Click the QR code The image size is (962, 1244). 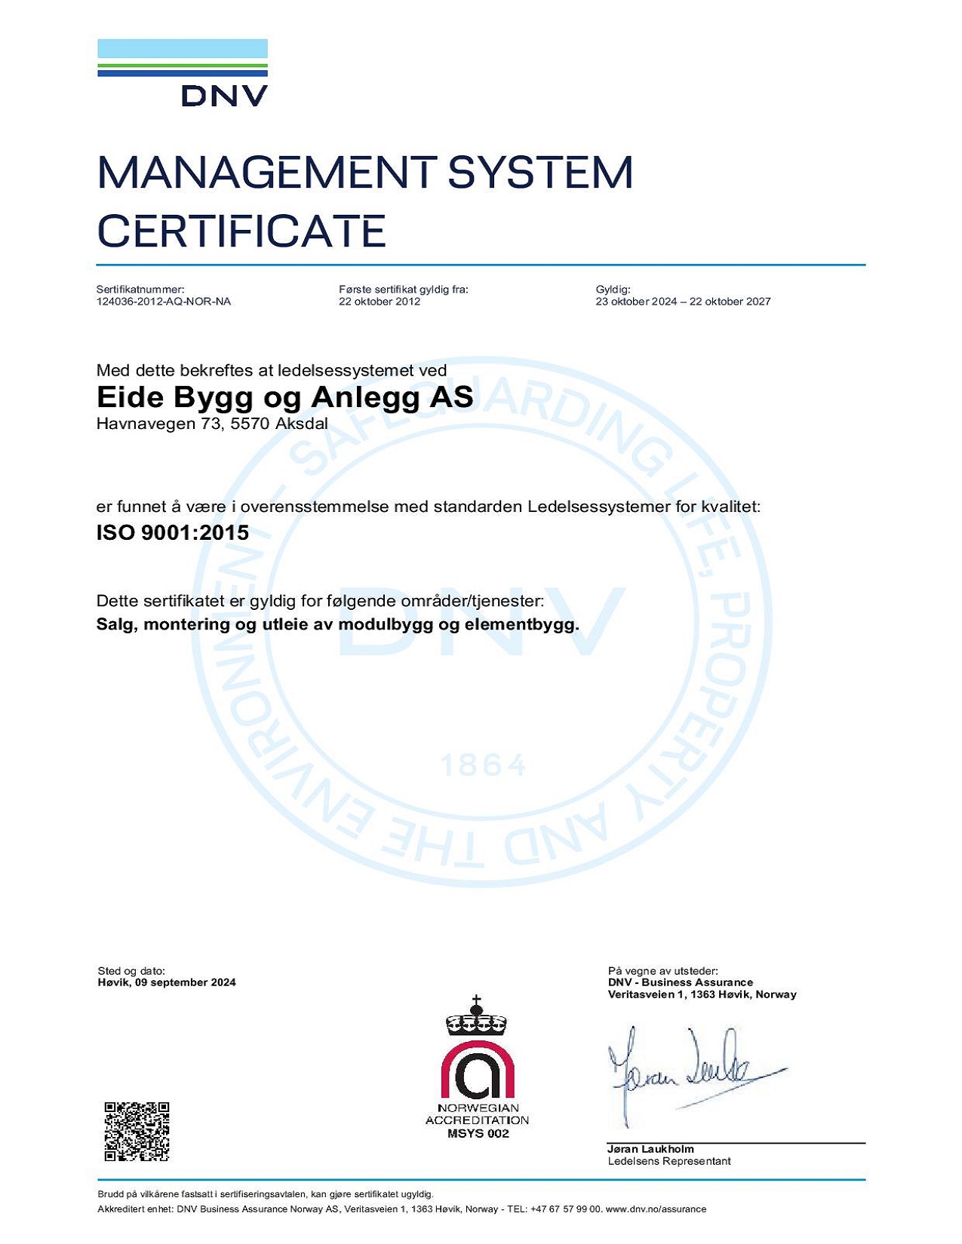pyautogui.click(x=137, y=1132)
